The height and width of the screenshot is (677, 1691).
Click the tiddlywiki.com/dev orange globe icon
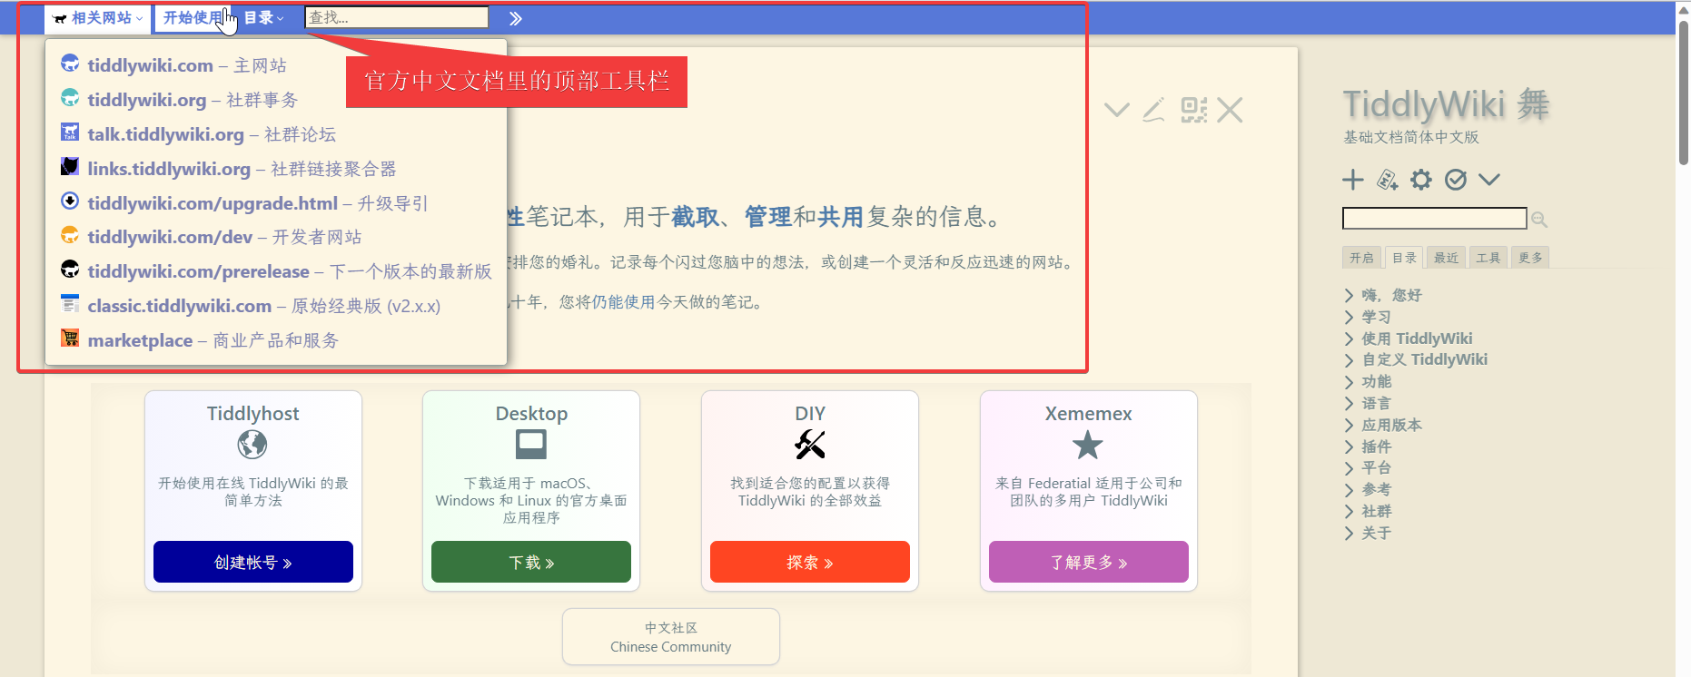(70, 235)
